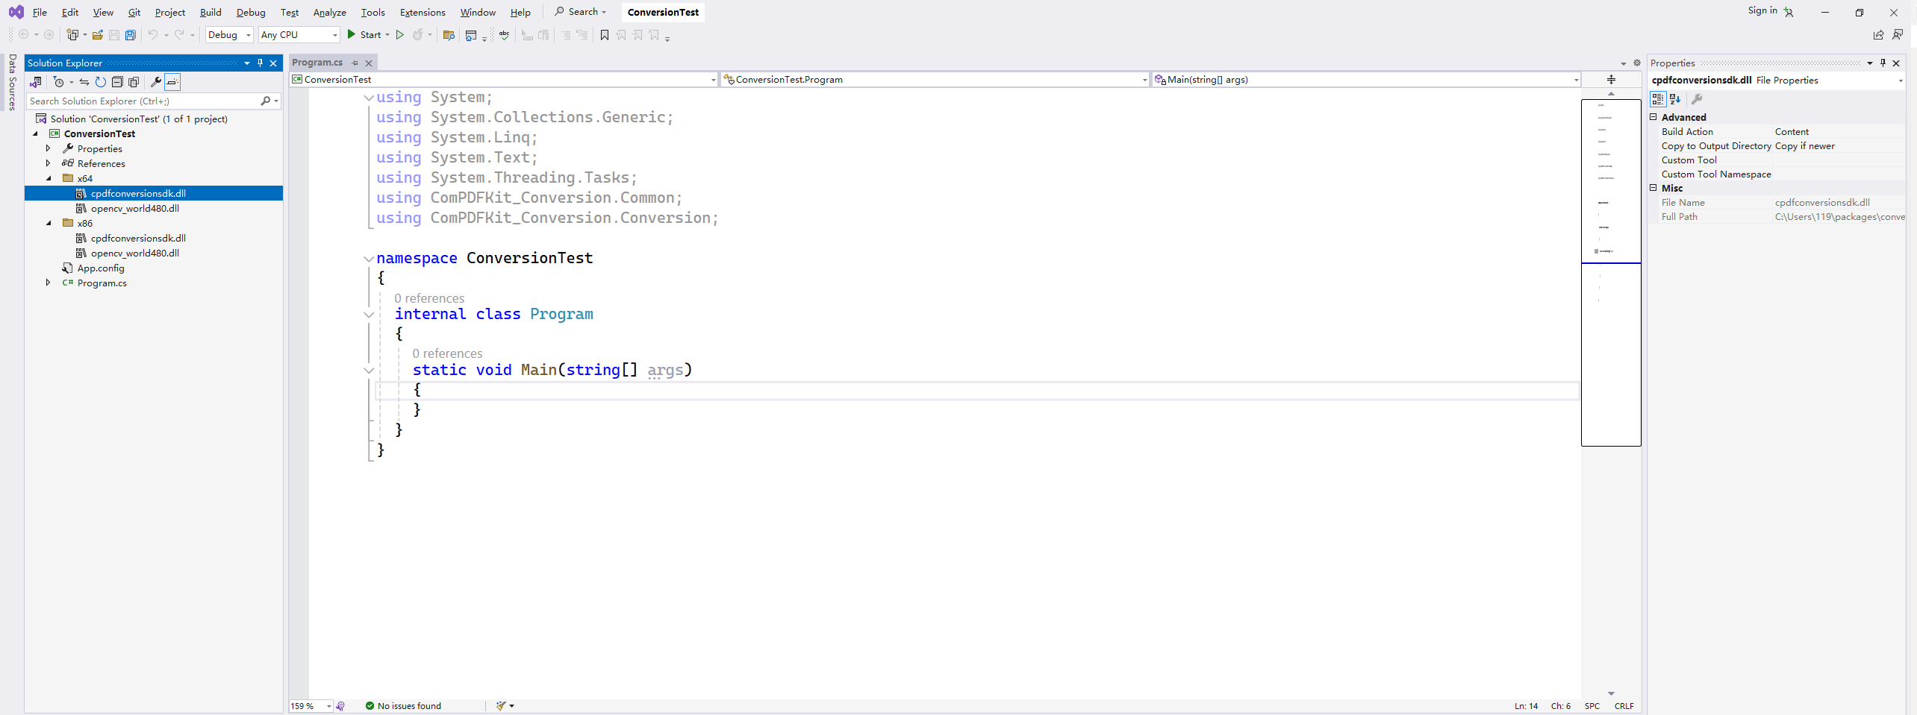Toggle bookmark on the current line
1917x715 pixels.
tap(605, 35)
